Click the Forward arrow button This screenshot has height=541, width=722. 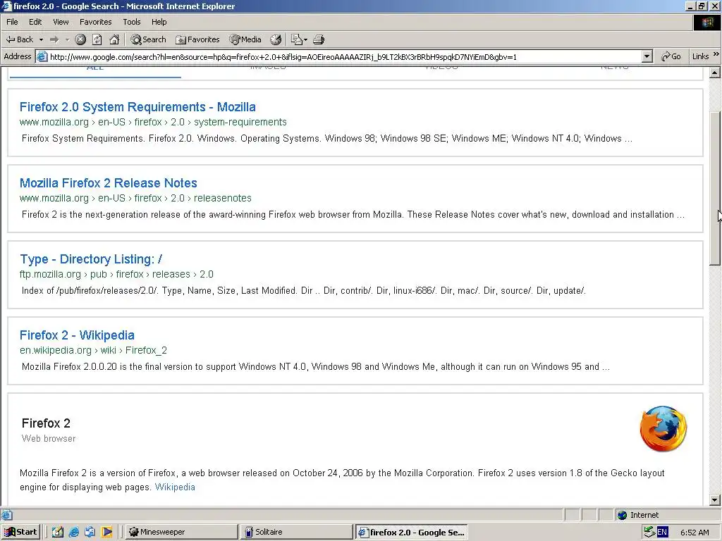(x=54, y=40)
